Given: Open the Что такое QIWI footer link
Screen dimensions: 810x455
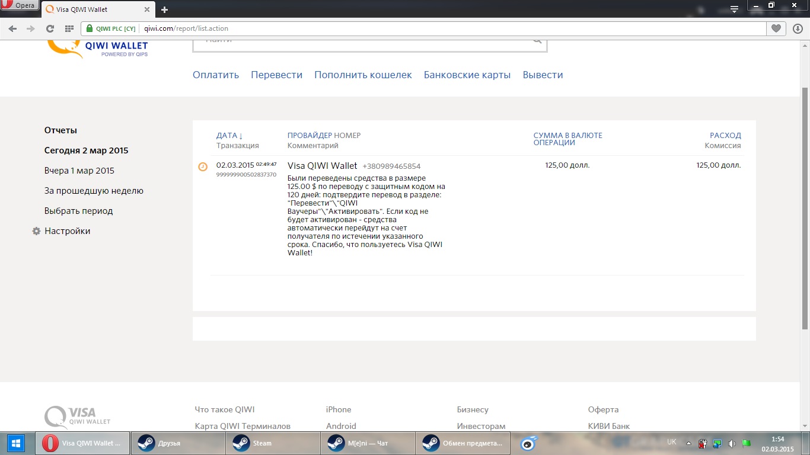Looking at the screenshot, I should pos(225,409).
